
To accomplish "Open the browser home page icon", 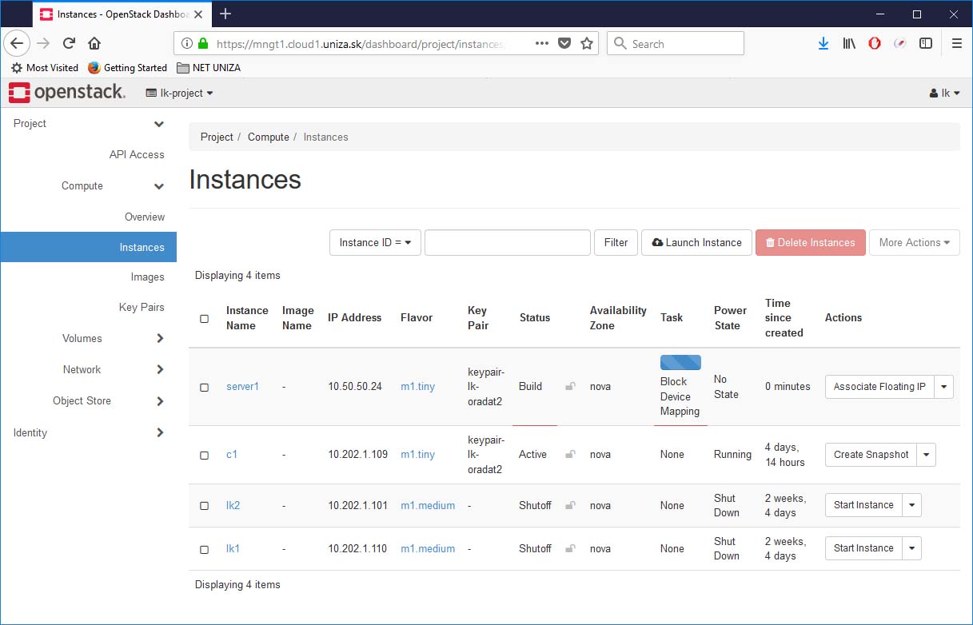I will [x=94, y=44].
